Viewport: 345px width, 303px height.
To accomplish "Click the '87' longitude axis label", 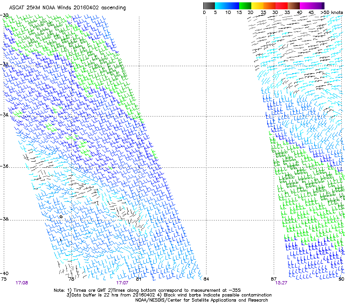I will point(274,279).
